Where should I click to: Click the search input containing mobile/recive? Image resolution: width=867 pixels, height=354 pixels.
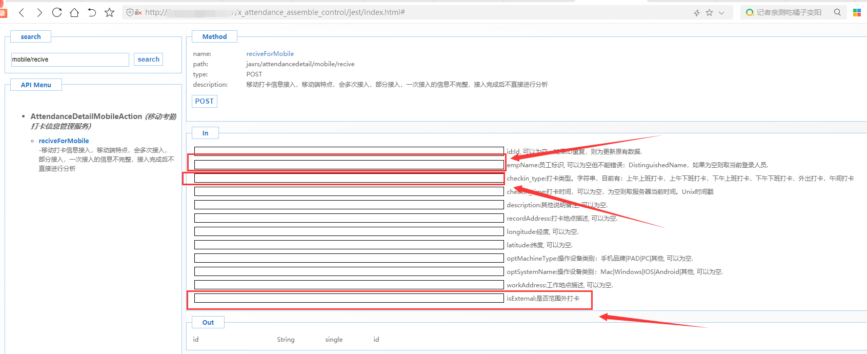coord(70,60)
